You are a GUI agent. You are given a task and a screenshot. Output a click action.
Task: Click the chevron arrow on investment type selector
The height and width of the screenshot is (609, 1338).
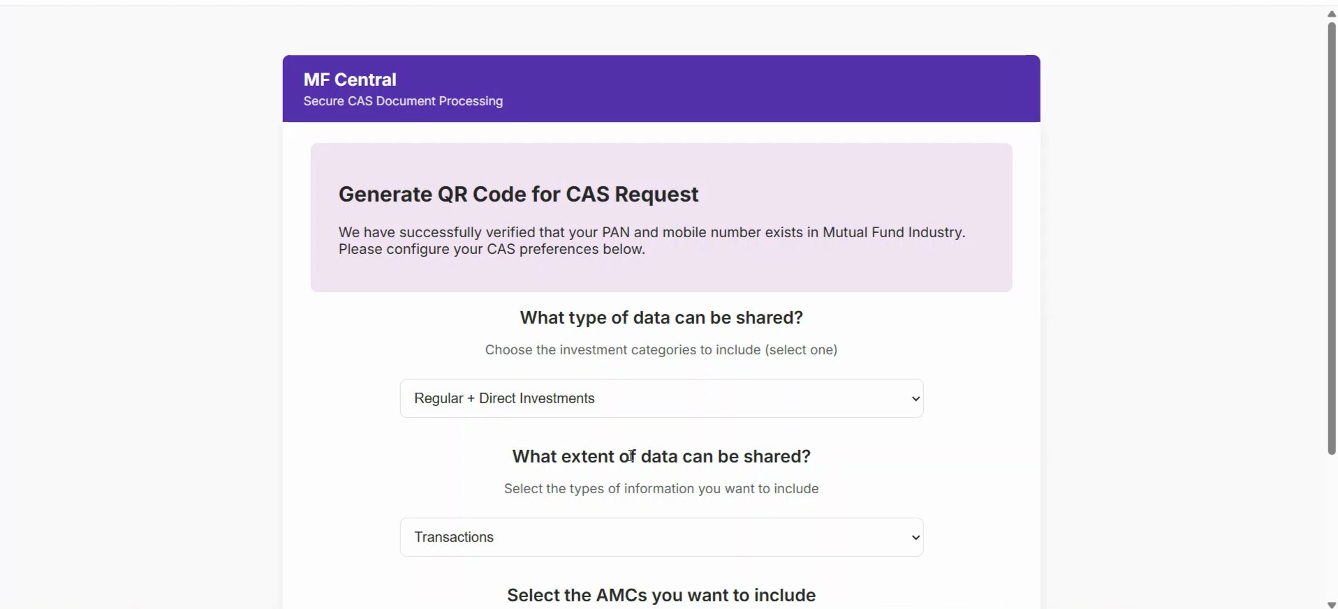point(916,398)
